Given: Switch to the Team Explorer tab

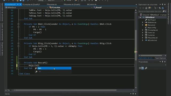Looking at the screenshot, I should (160, 58).
